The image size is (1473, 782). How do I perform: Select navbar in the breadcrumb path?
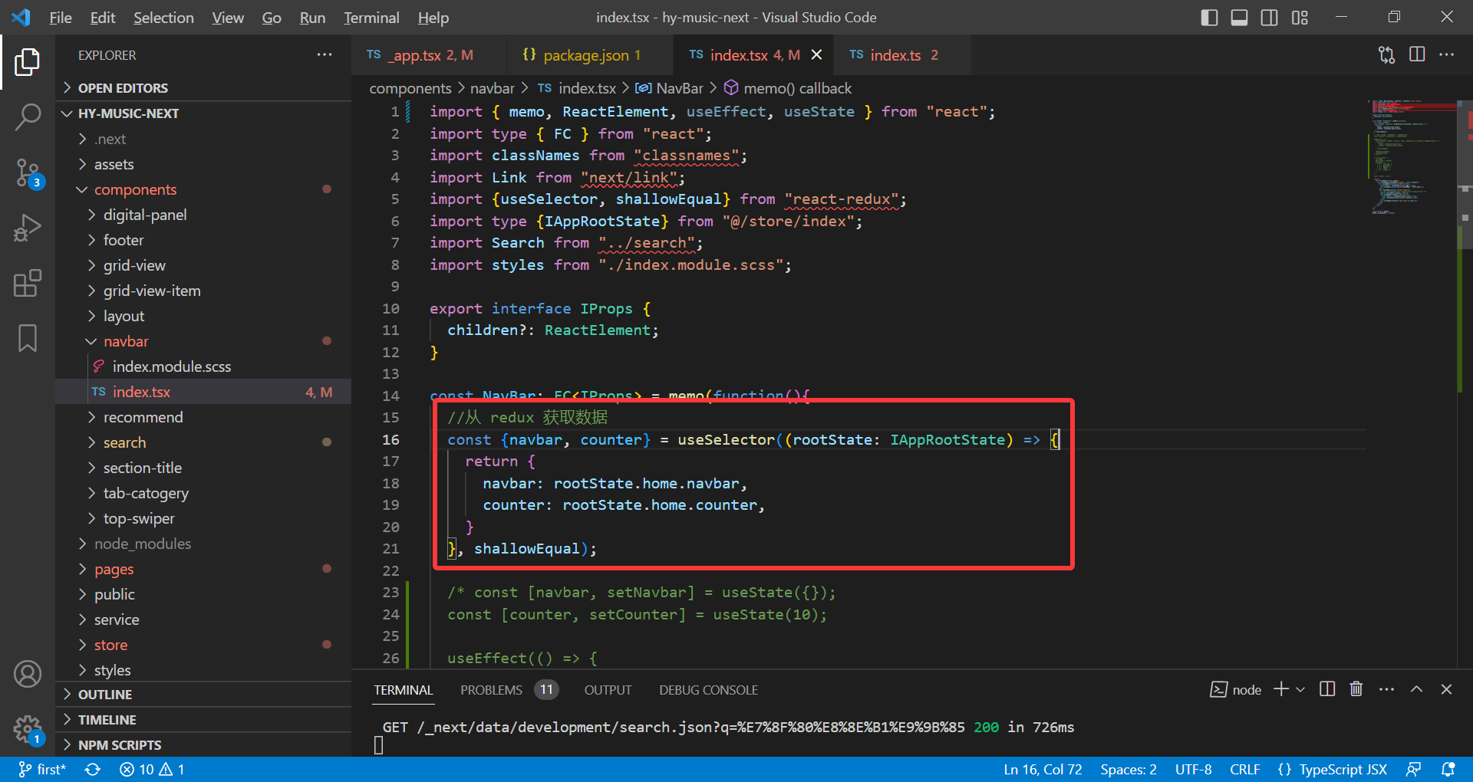coord(492,88)
